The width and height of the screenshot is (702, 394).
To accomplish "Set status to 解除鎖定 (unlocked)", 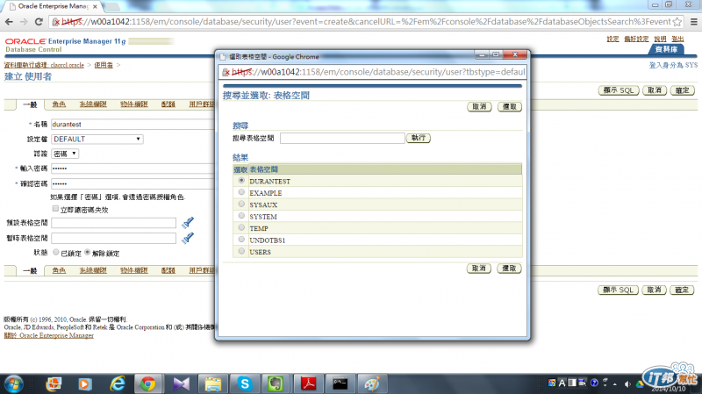I will (x=87, y=252).
